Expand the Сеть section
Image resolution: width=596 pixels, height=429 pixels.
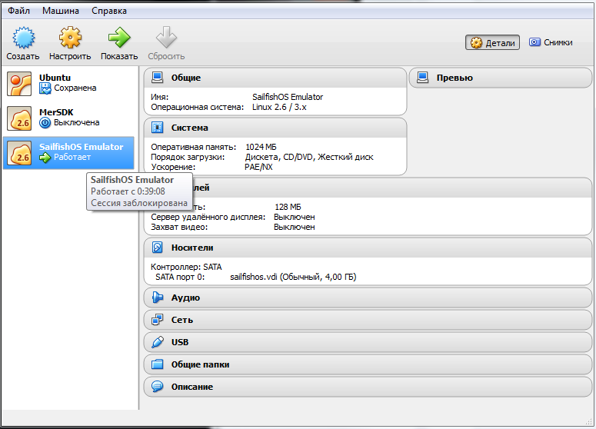(x=368, y=320)
